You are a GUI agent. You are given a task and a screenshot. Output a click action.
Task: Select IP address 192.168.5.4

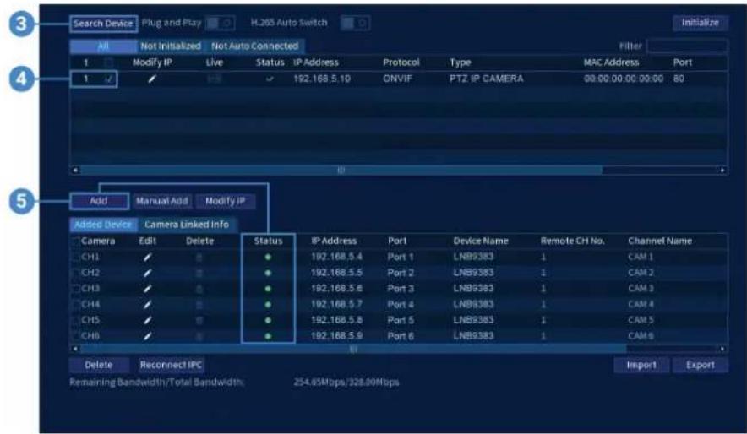click(x=336, y=257)
